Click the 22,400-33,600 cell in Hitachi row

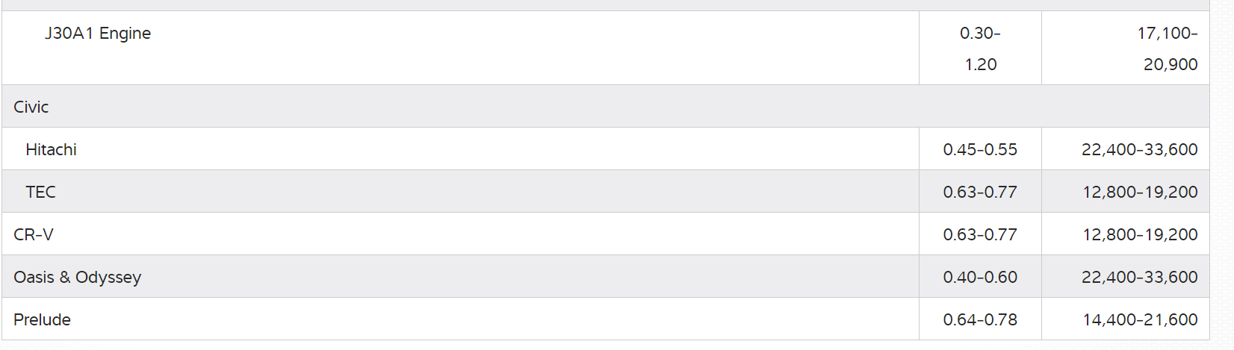click(x=1139, y=149)
